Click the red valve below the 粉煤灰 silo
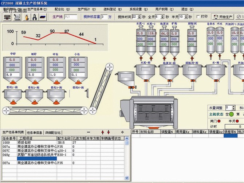 coord(165,58)
